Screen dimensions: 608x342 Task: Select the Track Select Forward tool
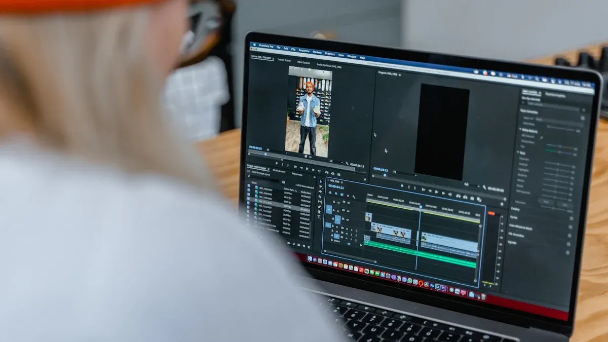320,186
